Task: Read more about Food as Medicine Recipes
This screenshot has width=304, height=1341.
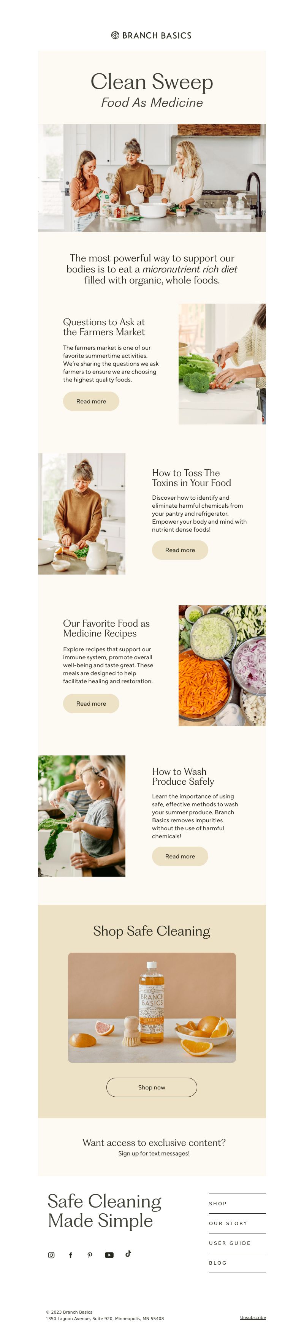Action: [91, 704]
